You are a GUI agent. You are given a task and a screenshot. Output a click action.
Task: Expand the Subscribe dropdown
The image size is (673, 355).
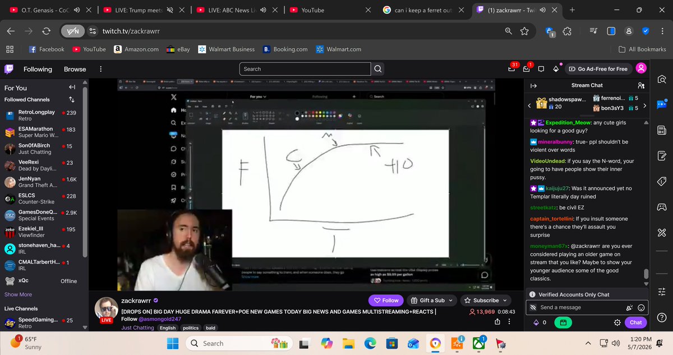[485, 300]
